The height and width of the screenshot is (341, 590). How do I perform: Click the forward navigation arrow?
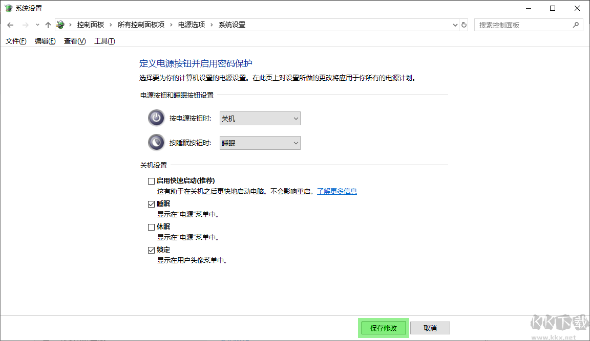coord(25,25)
